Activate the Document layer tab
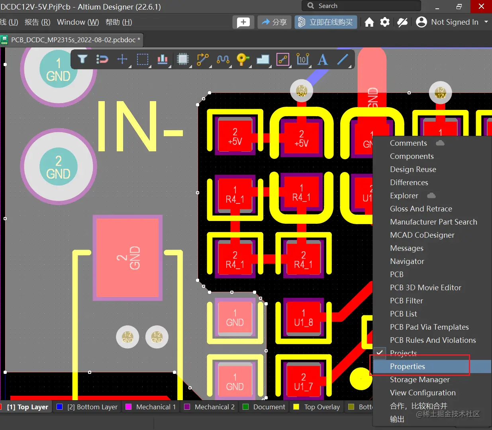 (264, 407)
